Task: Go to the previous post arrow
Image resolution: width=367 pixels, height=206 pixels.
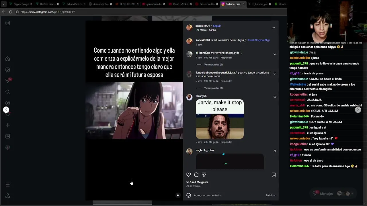Action: 6,110
